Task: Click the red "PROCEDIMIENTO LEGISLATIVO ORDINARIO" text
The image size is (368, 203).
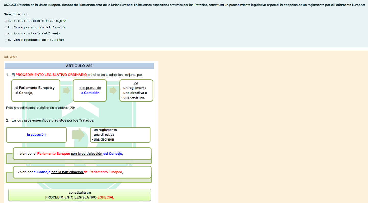Action: tap(51, 75)
